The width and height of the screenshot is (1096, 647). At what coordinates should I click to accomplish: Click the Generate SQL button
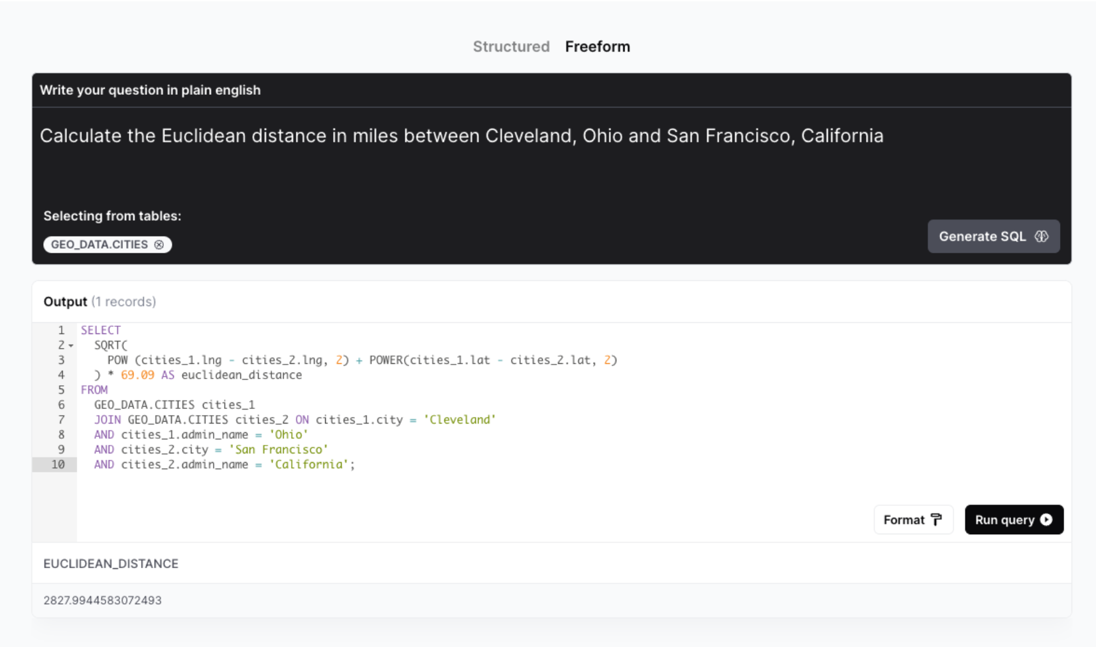point(993,236)
